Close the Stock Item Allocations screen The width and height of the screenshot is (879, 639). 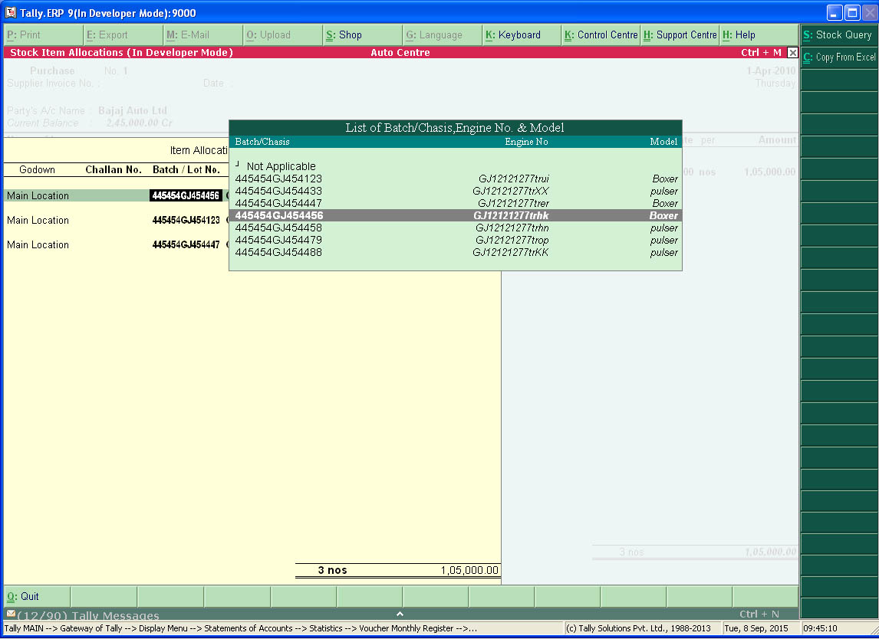pyautogui.click(x=793, y=52)
